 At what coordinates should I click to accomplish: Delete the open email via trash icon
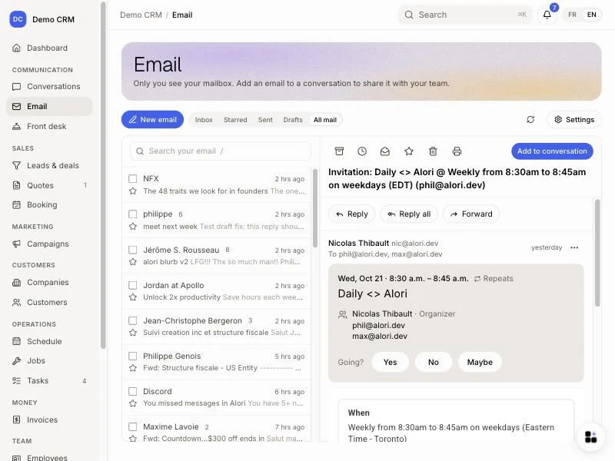coord(433,151)
